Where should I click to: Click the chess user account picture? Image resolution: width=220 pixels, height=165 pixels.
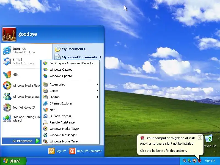[x=9, y=34]
